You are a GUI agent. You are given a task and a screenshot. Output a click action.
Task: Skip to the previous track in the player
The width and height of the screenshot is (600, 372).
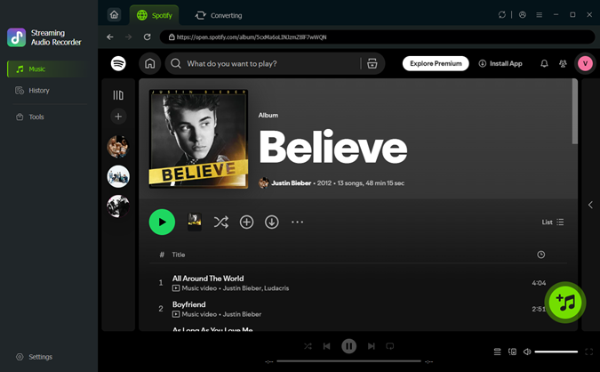[326, 346]
